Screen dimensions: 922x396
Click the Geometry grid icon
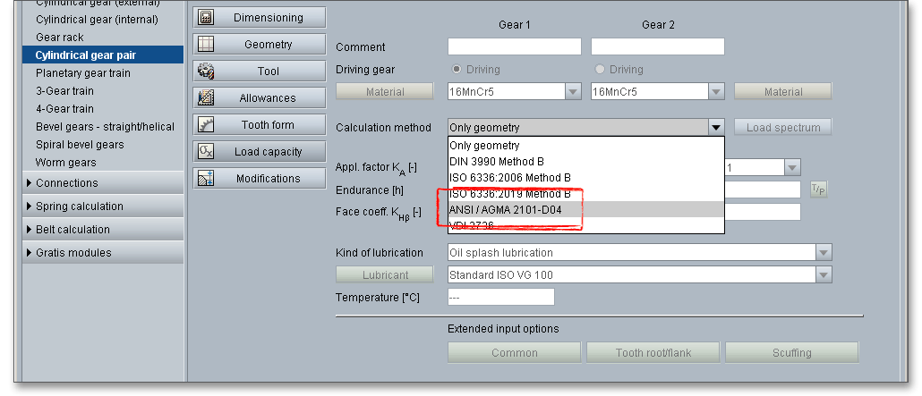coord(206,44)
